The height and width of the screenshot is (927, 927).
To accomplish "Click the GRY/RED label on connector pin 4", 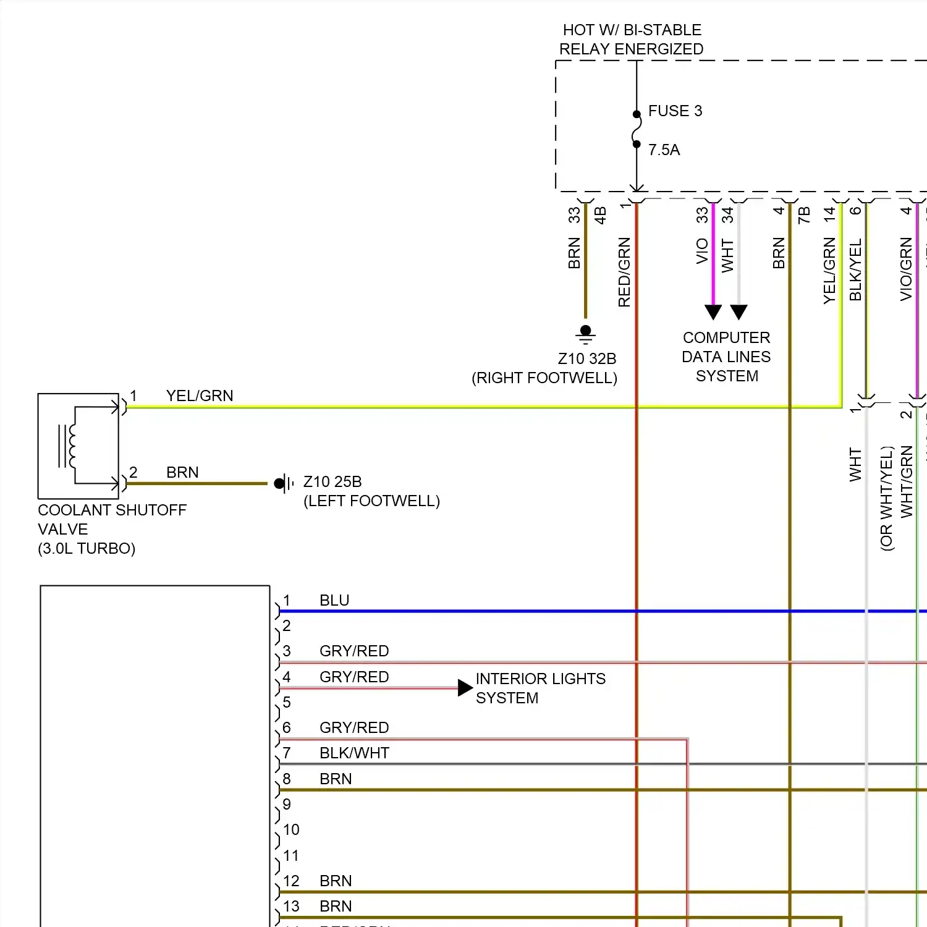I will (x=354, y=677).
